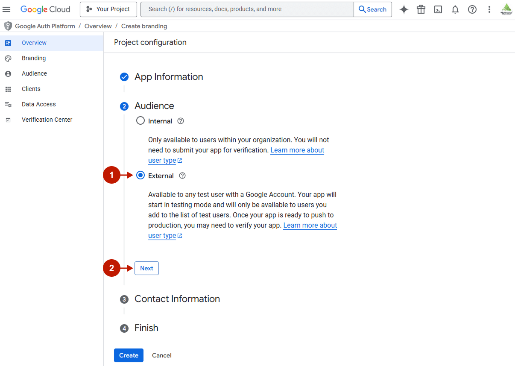Open the help question mark icon
This screenshot has height=366, width=515.
(x=472, y=9)
